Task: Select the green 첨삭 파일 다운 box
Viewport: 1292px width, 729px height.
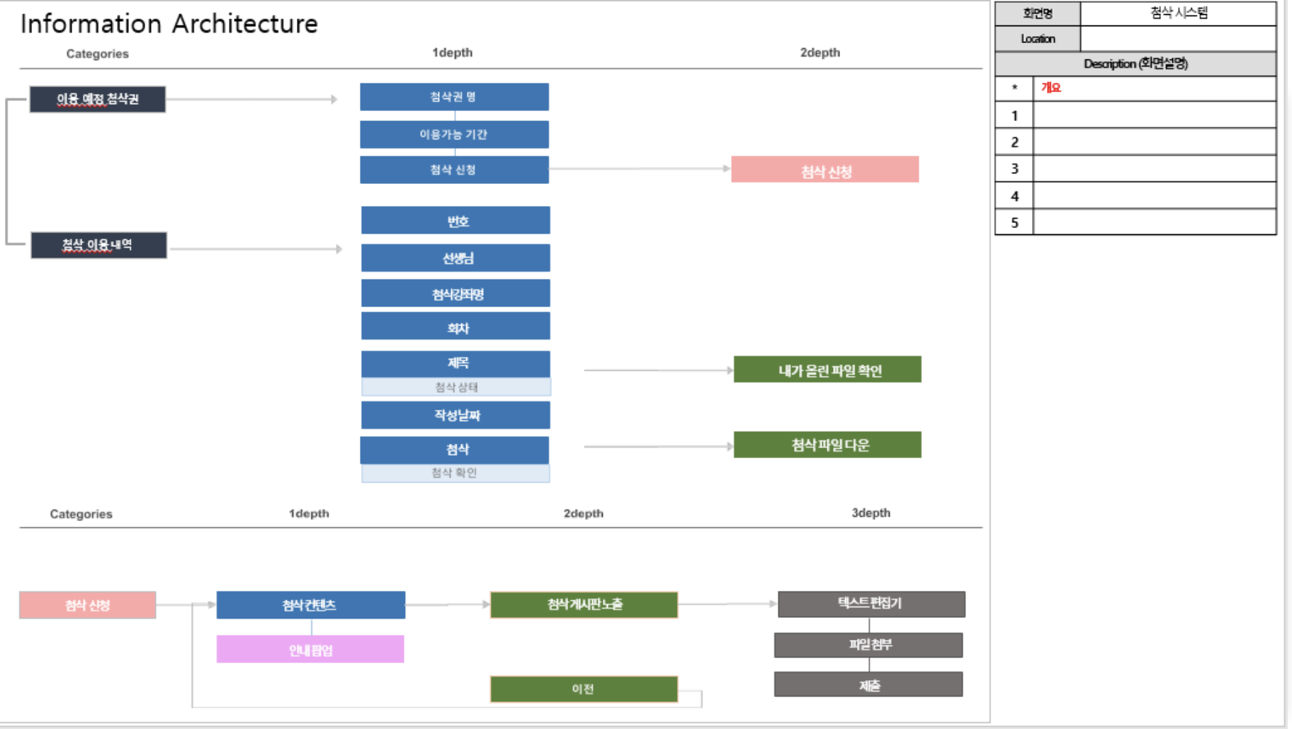Action: point(827,445)
